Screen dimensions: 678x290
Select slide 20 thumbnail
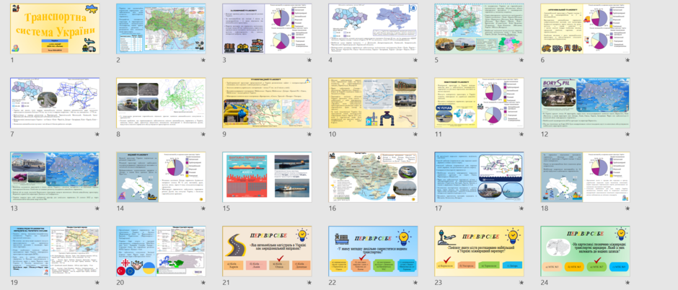[161, 251]
